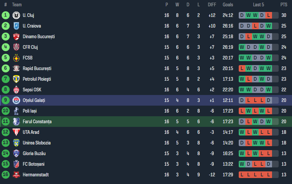Sort standings by DIFF column header
Screen dimensions: 292x184
click(x=212, y=5)
